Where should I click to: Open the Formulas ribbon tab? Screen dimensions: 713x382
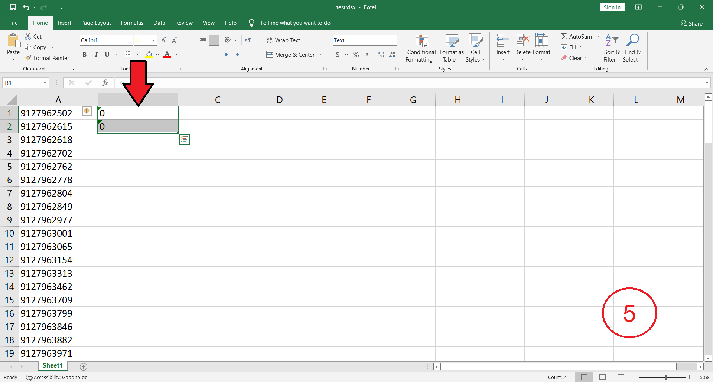[x=132, y=23]
